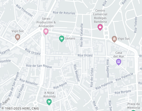Open the Centro Comercial Bodegas Bandeira label
The width and height of the screenshot is (142, 111).
tap(100, 16)
